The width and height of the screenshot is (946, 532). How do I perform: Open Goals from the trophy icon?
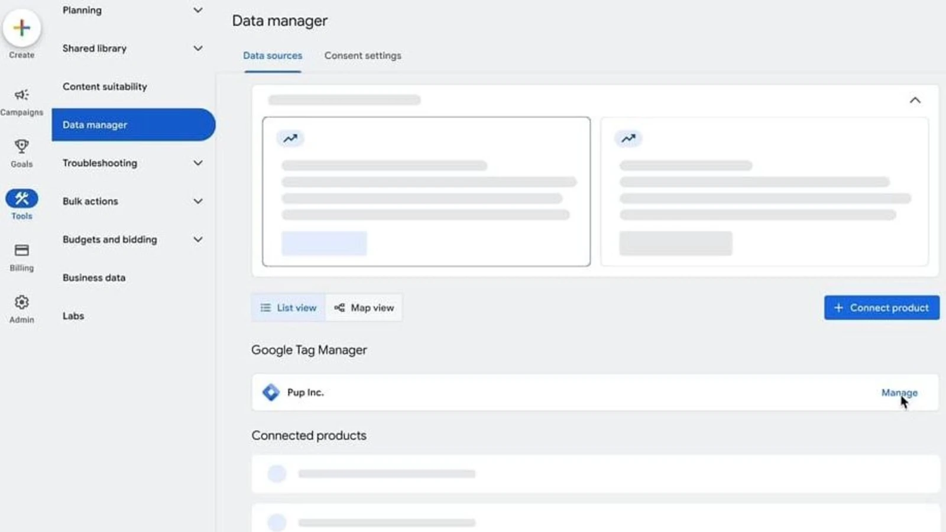pyautogui.click(x=22, y=146)
